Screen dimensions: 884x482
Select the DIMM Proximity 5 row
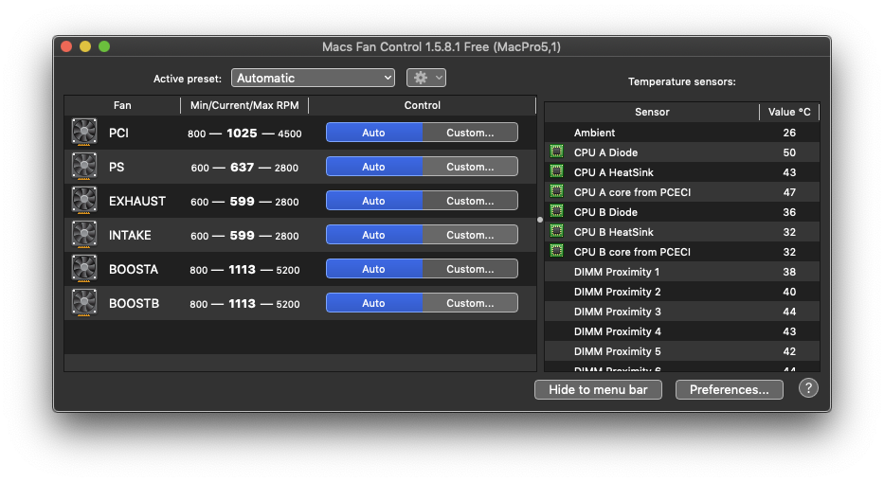click(682, 351)
